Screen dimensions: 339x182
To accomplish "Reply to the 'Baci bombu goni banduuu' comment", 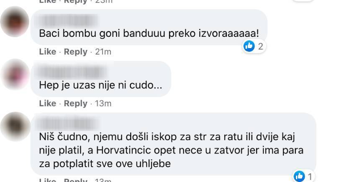I will point(76,51).
